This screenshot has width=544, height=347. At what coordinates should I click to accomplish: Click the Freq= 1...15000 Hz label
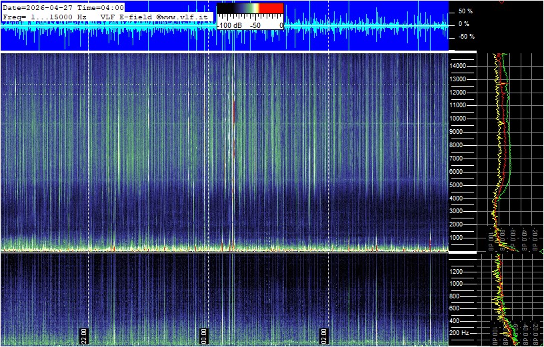pos(45,16)
